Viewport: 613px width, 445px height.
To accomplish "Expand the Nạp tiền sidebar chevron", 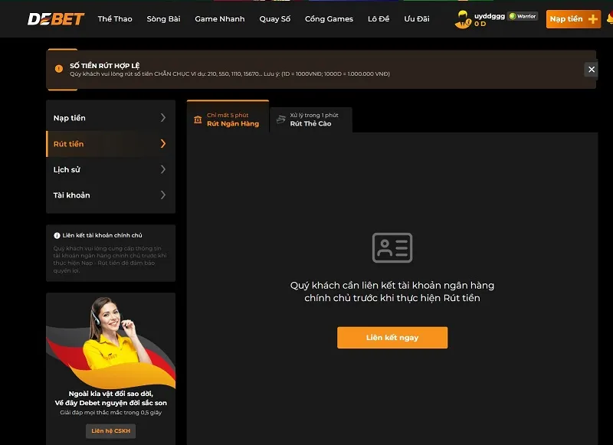I will [162, 118].
